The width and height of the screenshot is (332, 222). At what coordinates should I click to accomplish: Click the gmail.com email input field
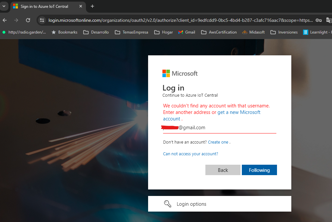(x=220, y=128)
